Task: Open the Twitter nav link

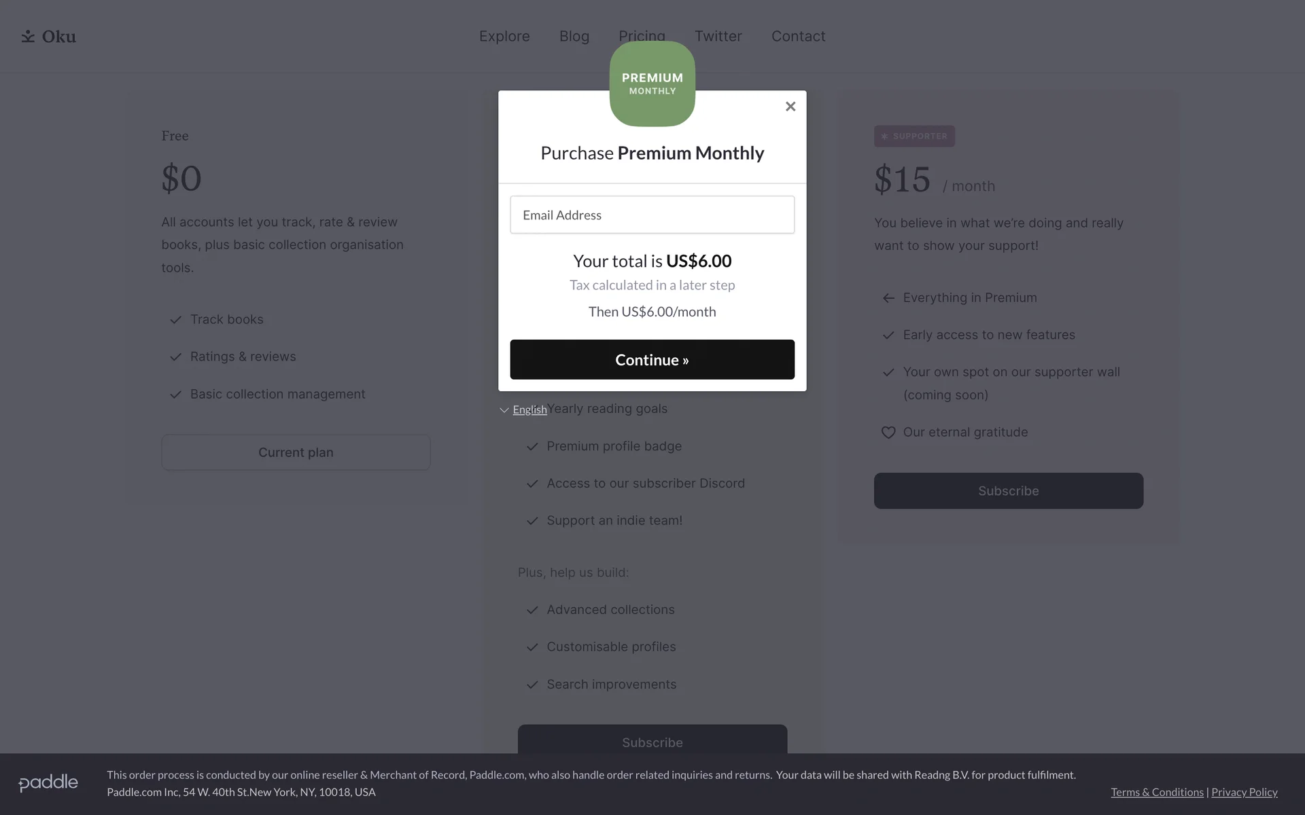Action: pyautogui.click(x=718, y=37)
